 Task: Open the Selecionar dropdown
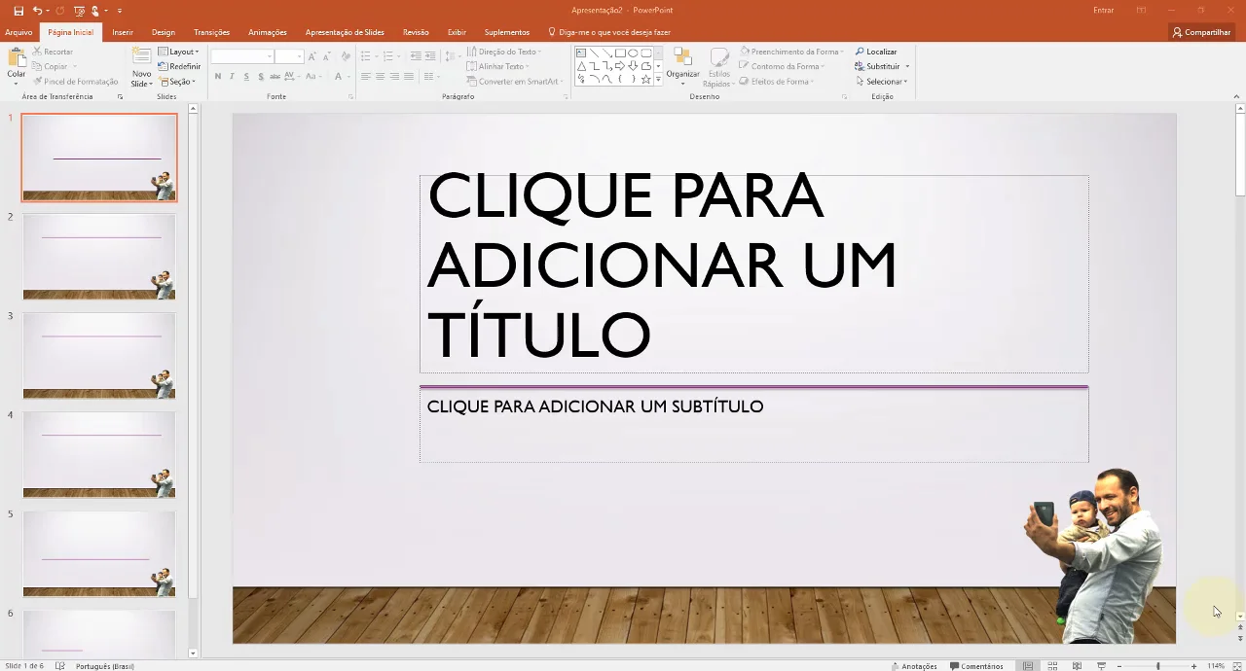pos(882,82)
